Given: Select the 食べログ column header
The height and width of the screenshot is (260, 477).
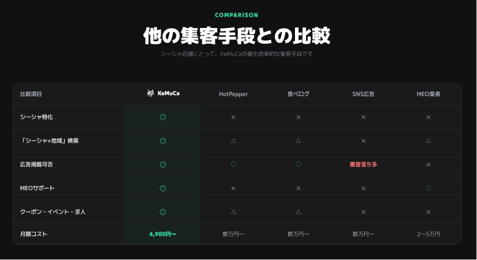Looking at the screenshot, I should click(298, 94).
